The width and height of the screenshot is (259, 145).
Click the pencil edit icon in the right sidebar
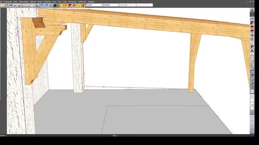click(x=252, y=43)
